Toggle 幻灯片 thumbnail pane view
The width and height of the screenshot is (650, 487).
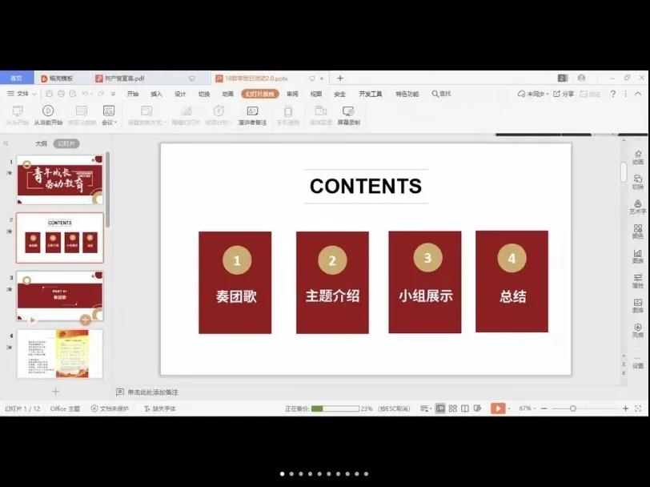pos(66,143)
